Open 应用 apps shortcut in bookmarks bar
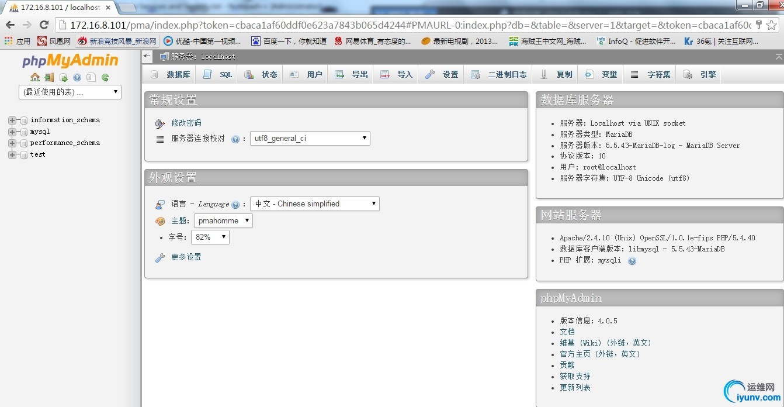The height and width of the screenshot is (407, 784). 18,41
